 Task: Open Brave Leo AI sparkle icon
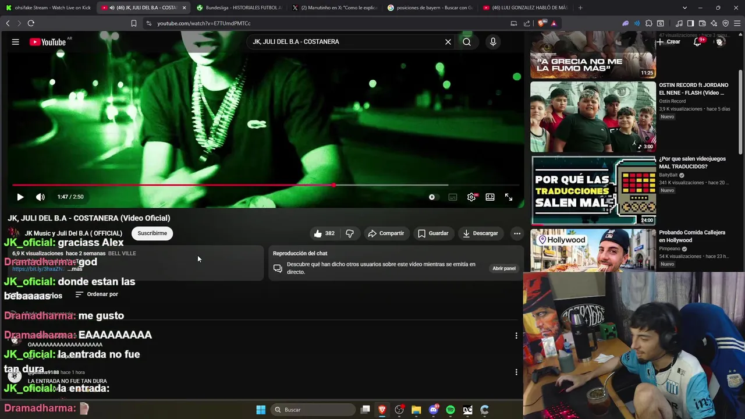714,23
